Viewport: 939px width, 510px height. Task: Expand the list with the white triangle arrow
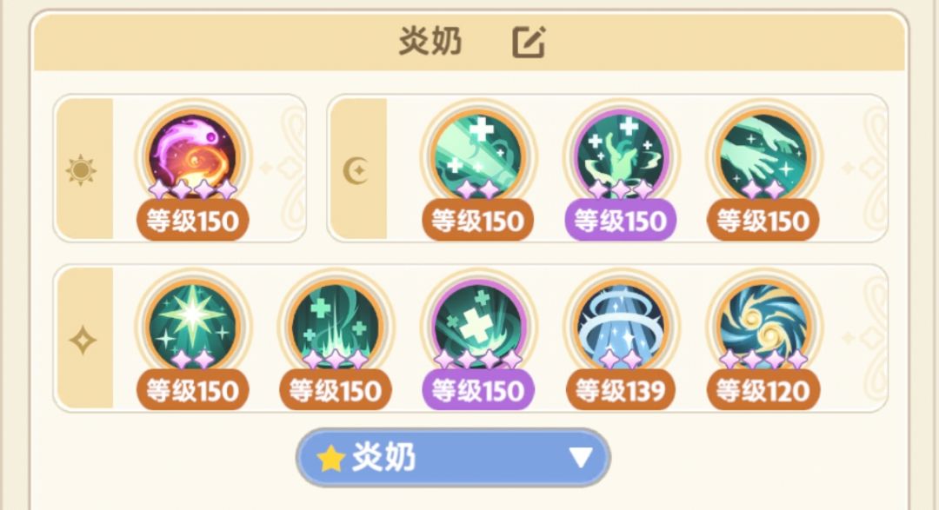tap(581, 458)
